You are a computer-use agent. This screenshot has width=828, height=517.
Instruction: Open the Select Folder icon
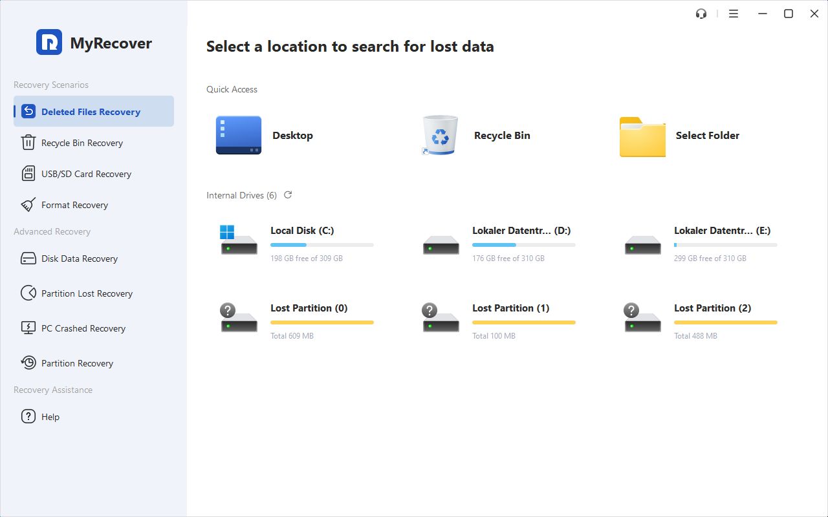[642, 137]
